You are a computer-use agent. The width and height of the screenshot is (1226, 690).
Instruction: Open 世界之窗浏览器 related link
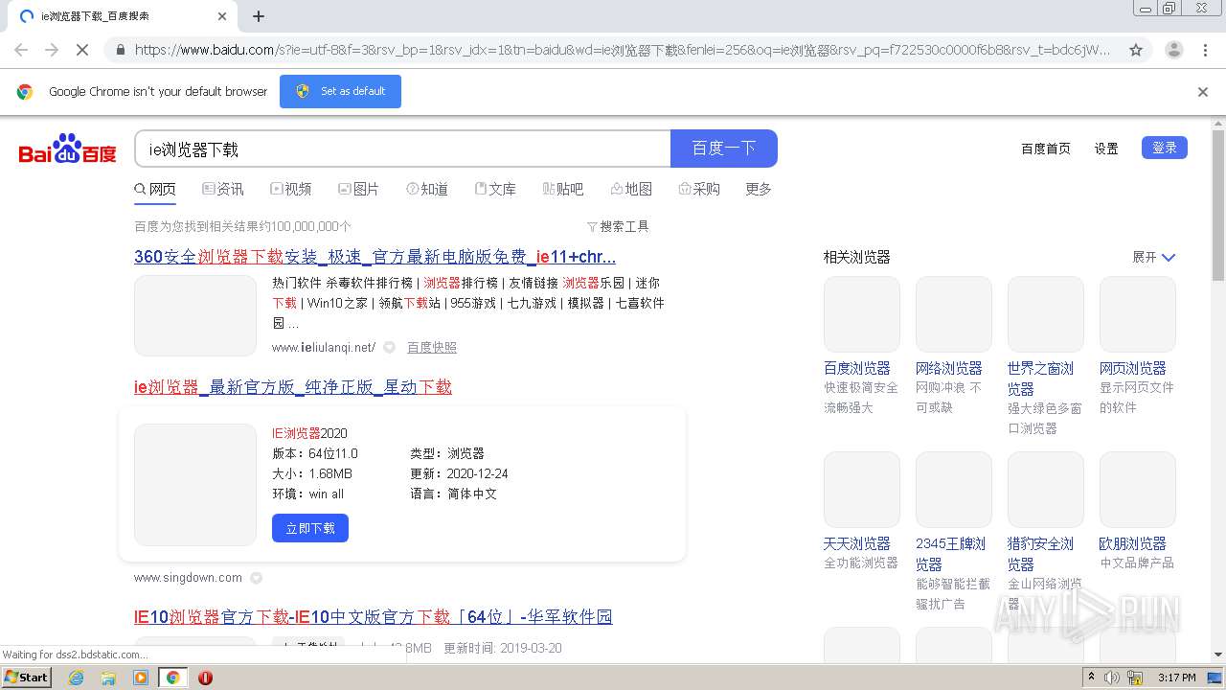[x=1041, y=379]
